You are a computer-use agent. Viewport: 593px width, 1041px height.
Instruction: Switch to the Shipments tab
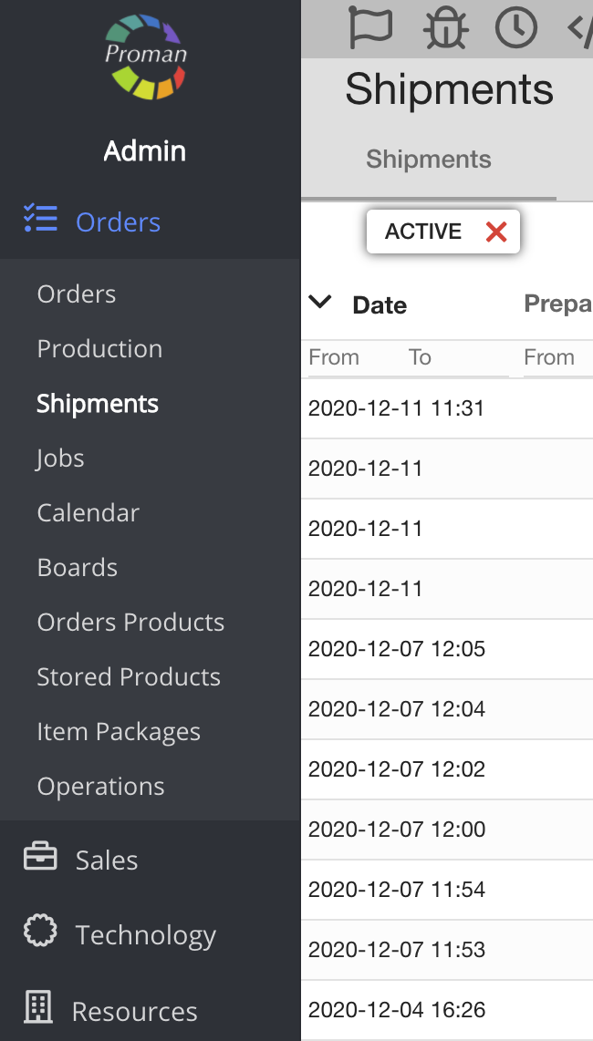429,160
